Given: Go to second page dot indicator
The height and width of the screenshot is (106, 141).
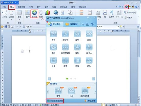Looking at the screenshot, I should point(71,79).
